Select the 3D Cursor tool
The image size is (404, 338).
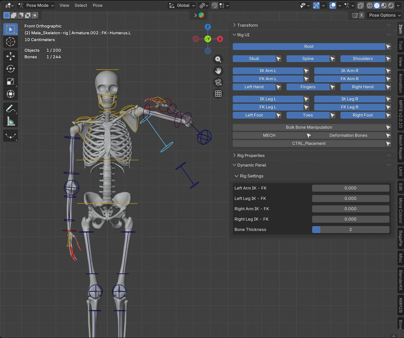(10, 42)
